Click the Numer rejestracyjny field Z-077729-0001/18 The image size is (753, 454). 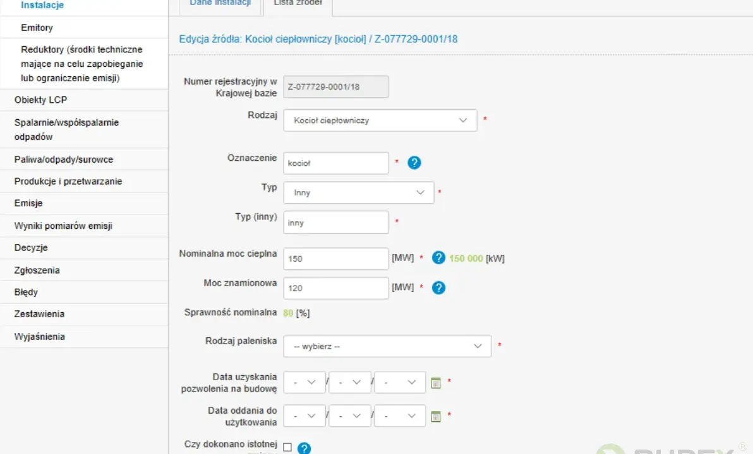335,87
